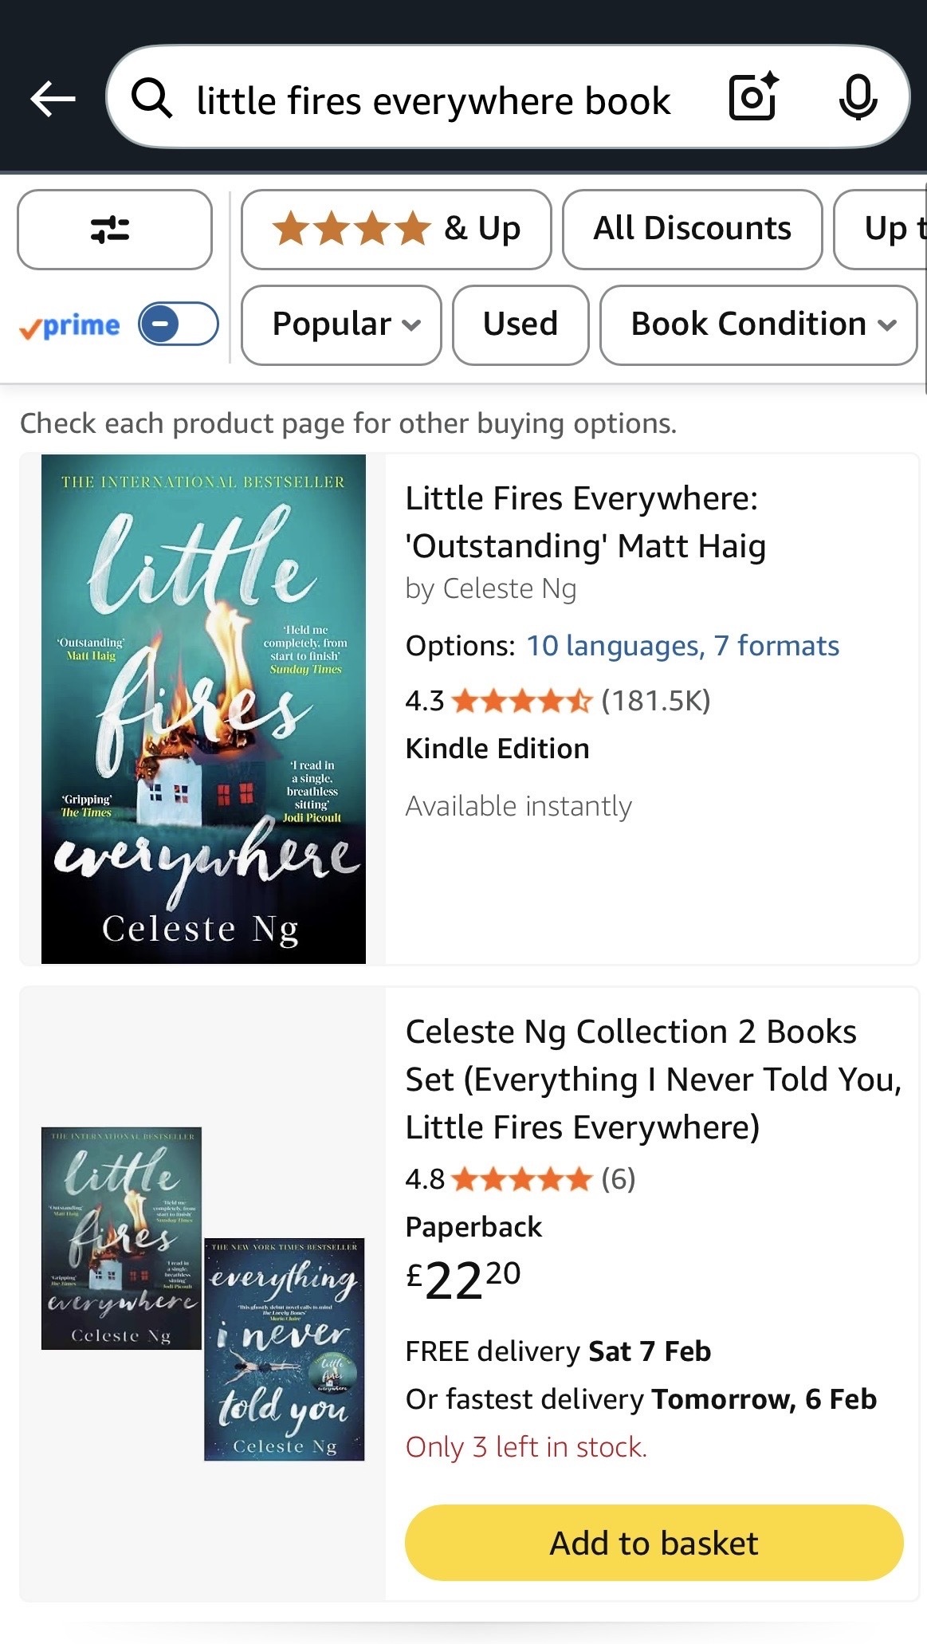Select the All Discounts filter

pos(692,229)
